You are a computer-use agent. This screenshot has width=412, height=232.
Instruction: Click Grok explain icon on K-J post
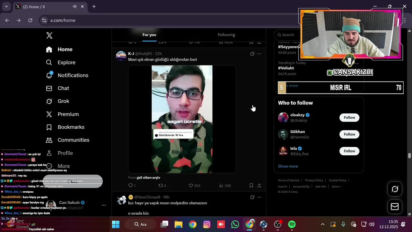click(252, 54)
